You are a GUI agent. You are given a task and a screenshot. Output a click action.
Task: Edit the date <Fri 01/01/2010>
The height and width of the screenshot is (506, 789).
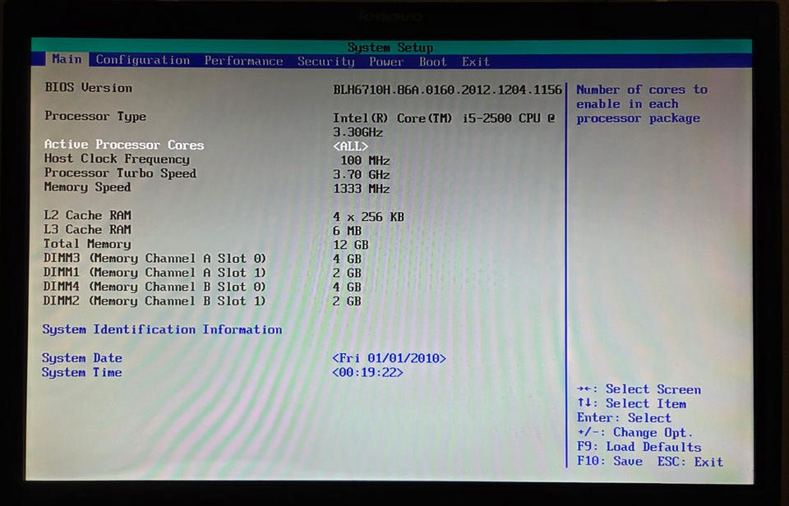(x=389, y=358)
